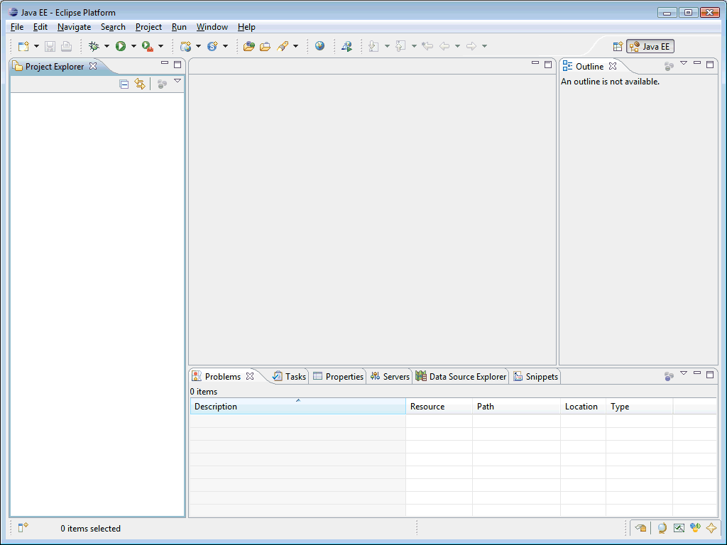This screenshot has height=545, width=727.
Task: Click the Last Edit Location icon
Action: point(427,46)
